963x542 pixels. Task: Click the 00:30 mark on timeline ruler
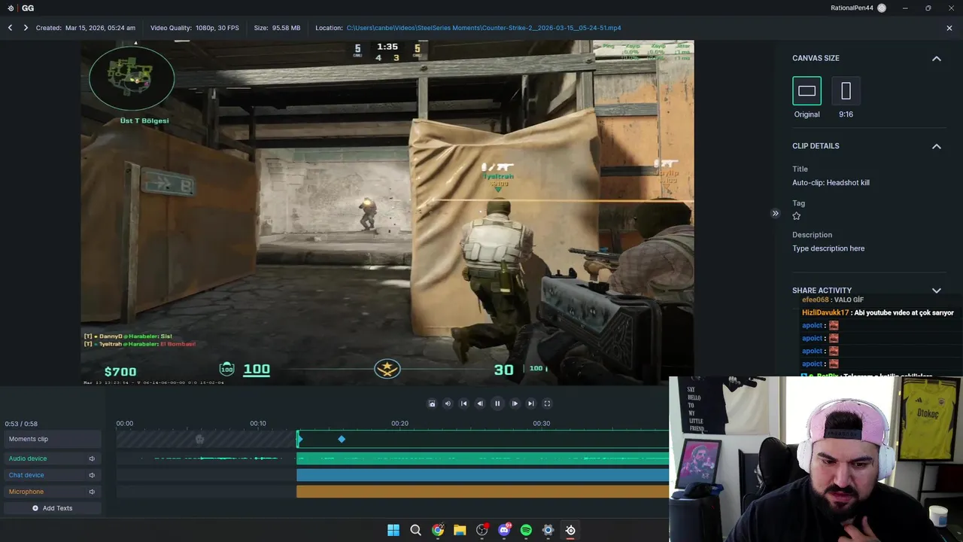[541, 424]
